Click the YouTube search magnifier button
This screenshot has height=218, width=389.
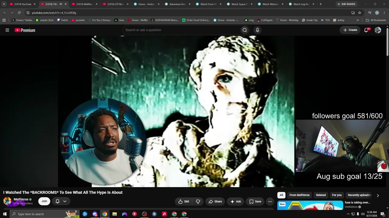tap(245, 30)
